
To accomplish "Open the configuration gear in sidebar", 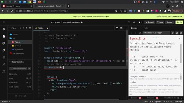I will point(4,50).
